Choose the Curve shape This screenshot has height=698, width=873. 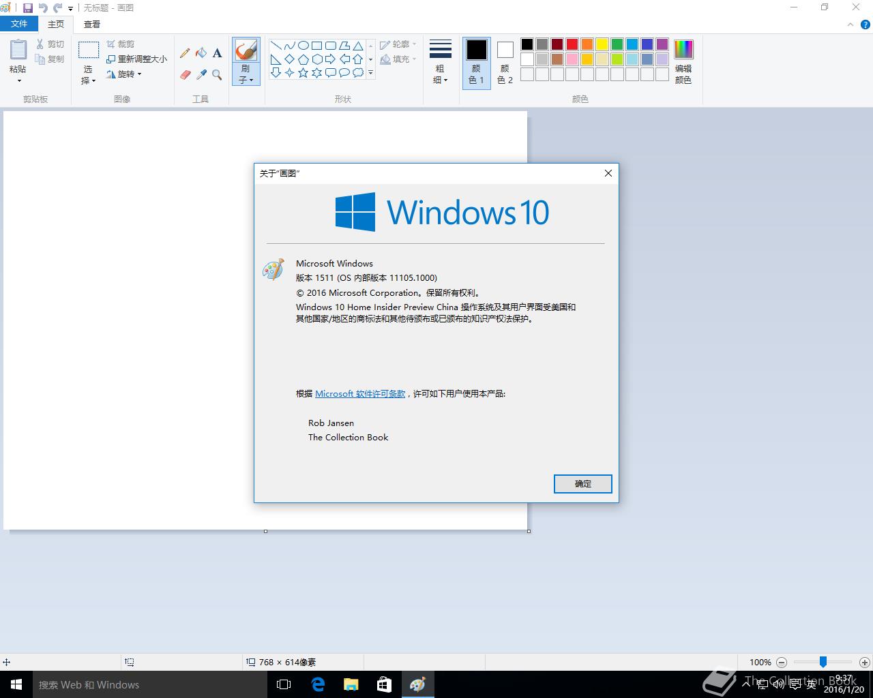pyautogui.click(x=290, y=46)
